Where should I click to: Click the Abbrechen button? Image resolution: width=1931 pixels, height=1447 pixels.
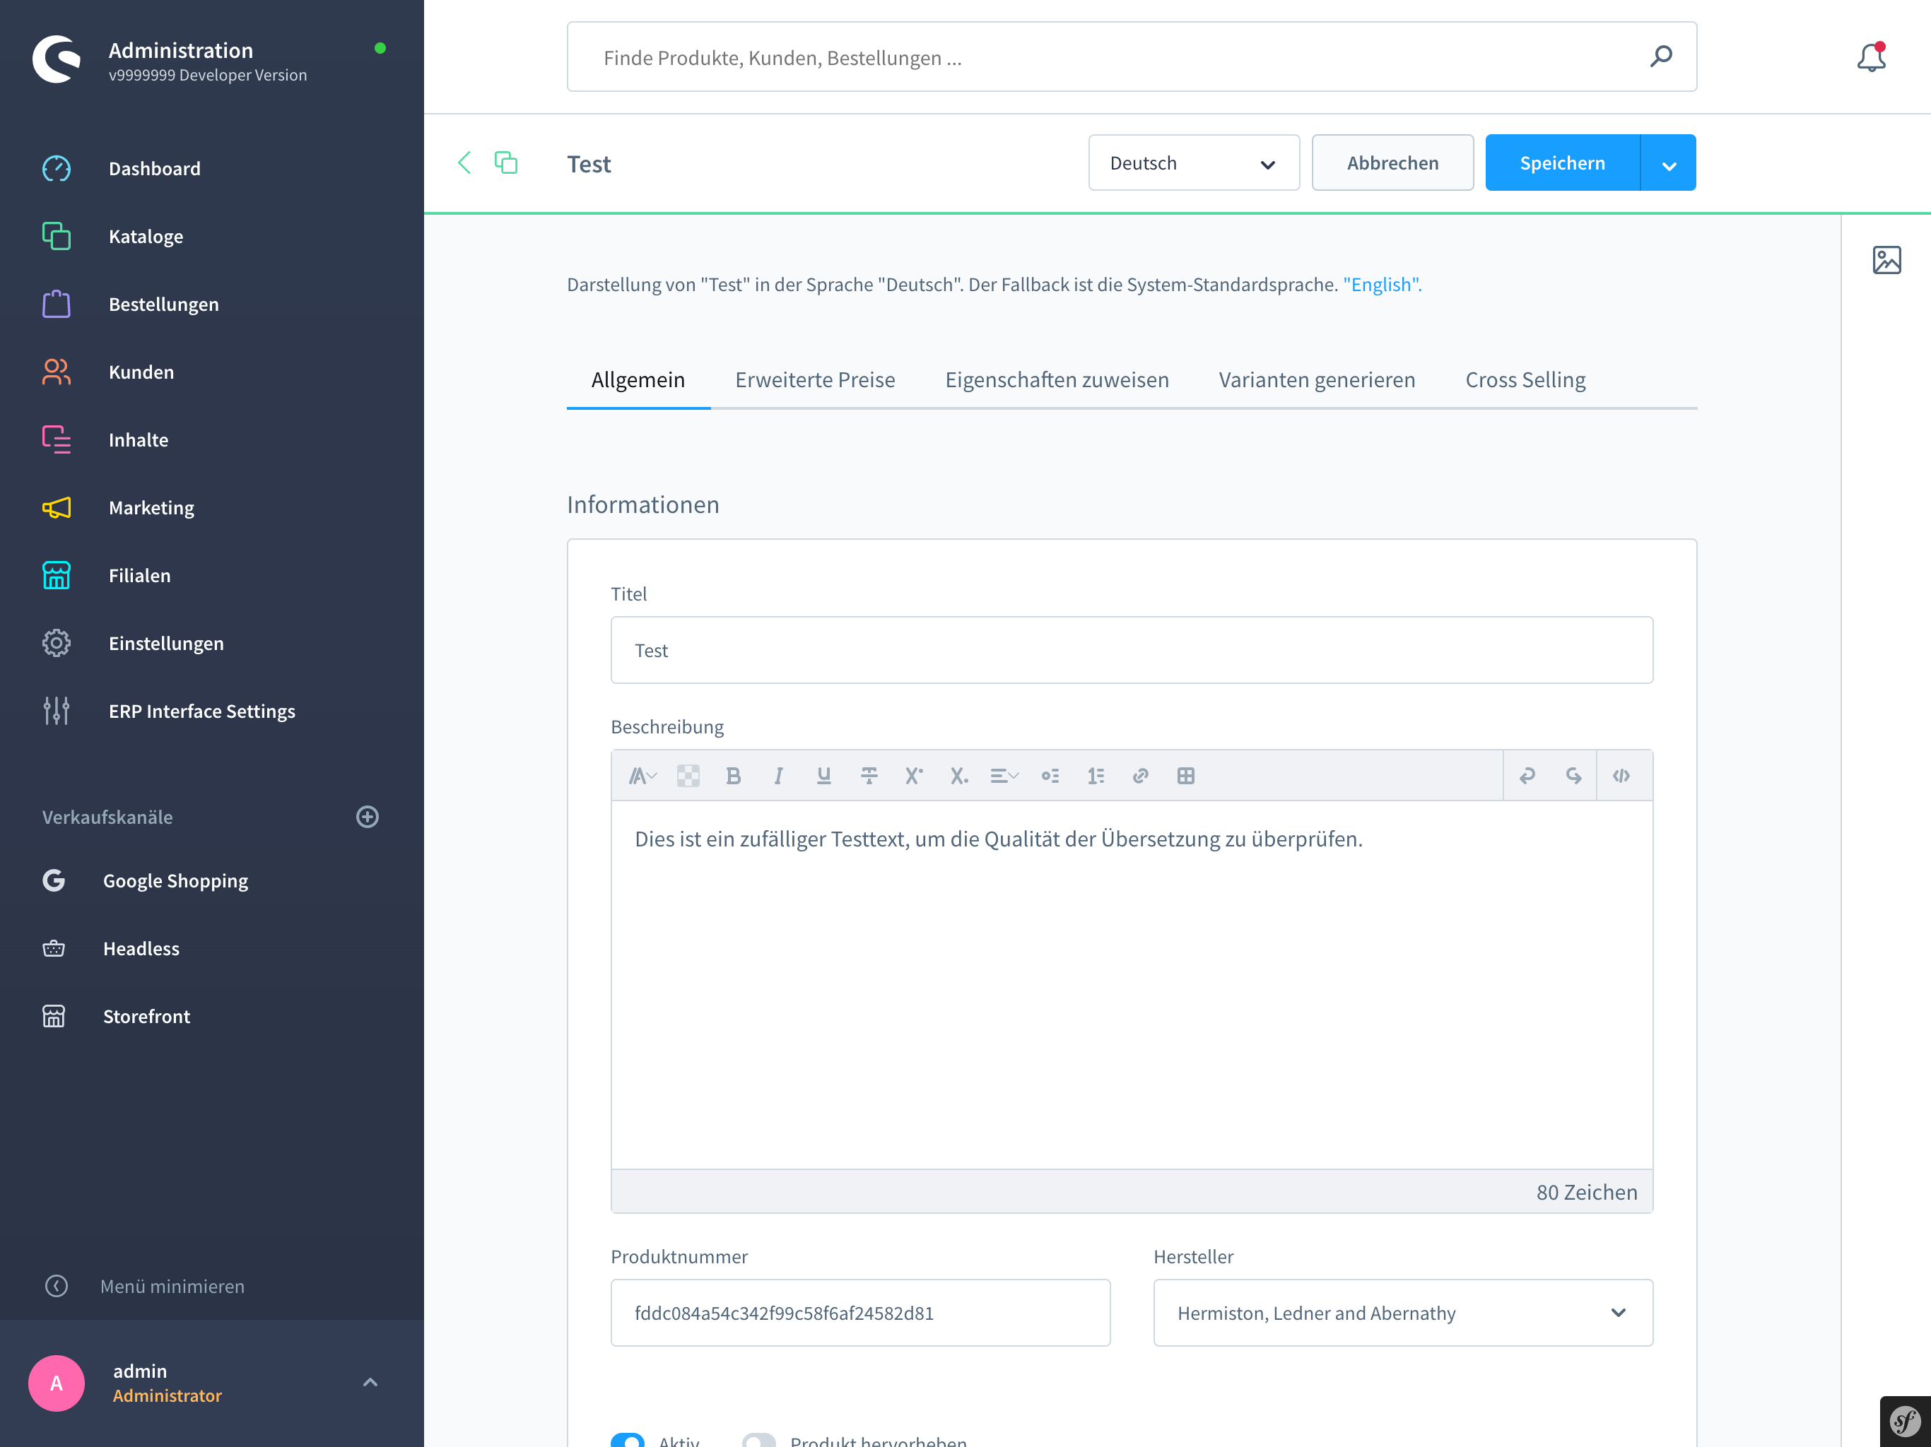tap(1392, 163)
